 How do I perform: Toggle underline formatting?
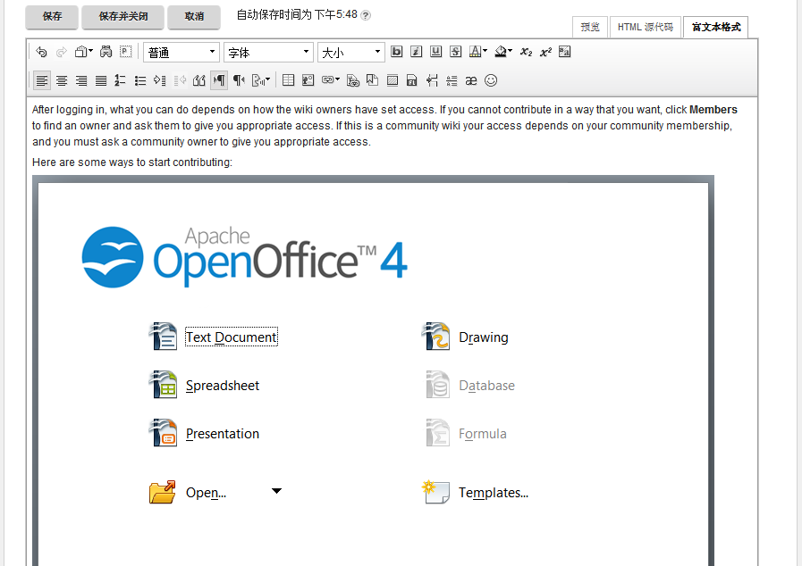[435, 52]
